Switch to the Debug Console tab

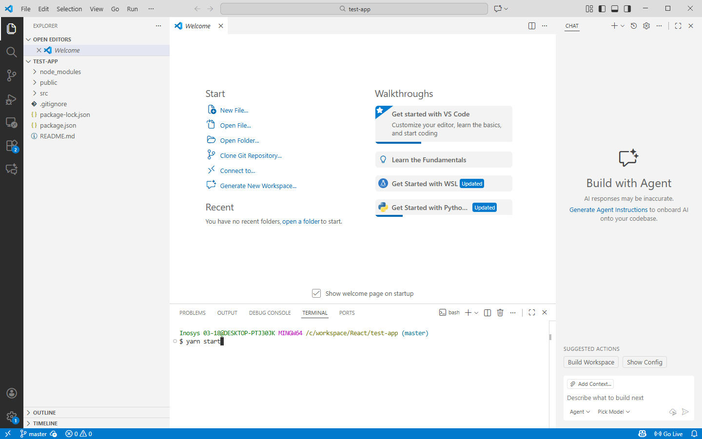click(270, 313)
